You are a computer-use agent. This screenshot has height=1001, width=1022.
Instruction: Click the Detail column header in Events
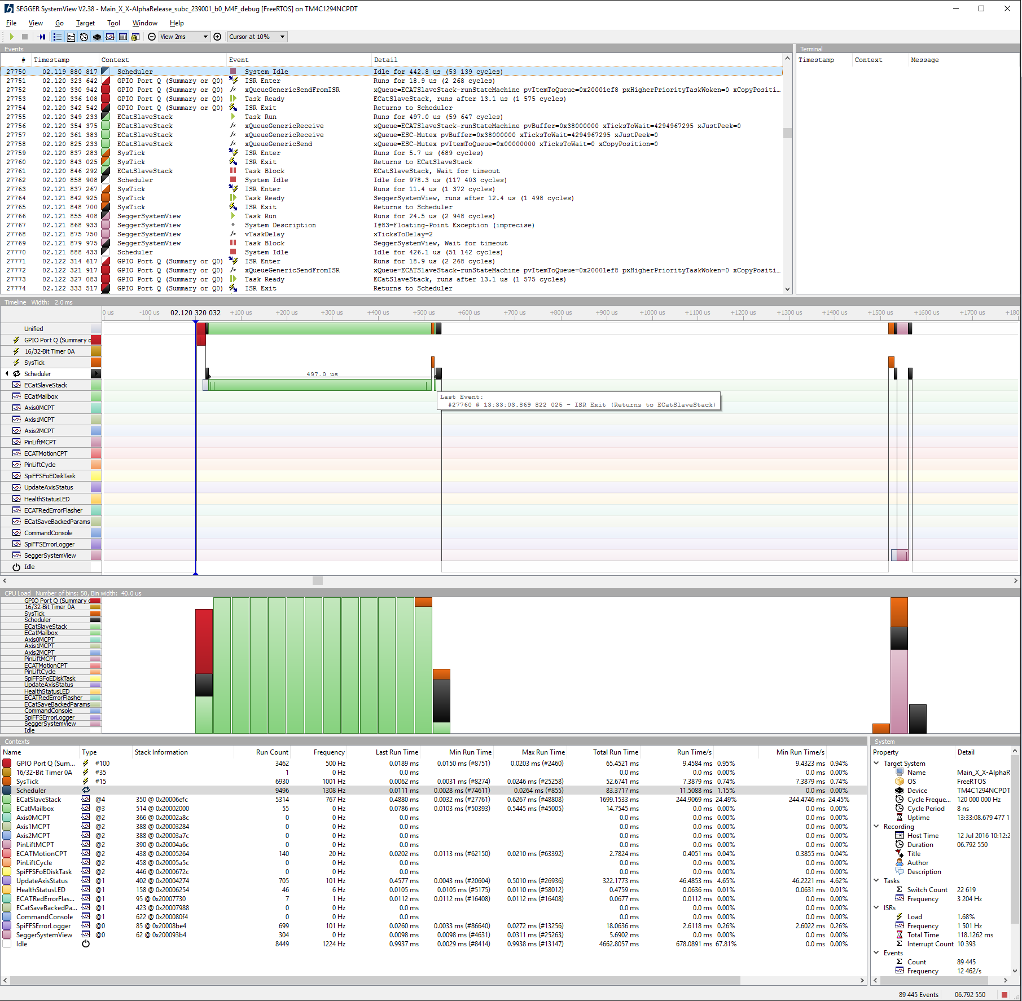pyautogui.click(x=576, y=60)
